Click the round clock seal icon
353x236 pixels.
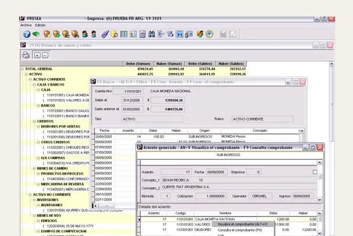coord(209,34)
